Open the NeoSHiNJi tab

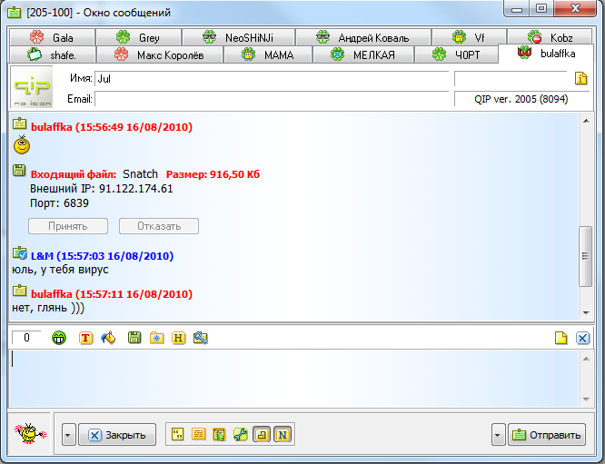pyautogui.click(x=238, y=37)
